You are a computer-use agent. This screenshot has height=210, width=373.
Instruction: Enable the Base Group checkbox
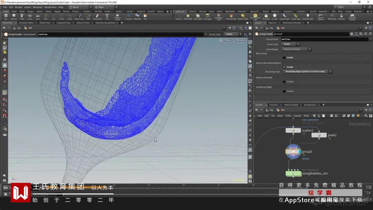click(284, 58)
